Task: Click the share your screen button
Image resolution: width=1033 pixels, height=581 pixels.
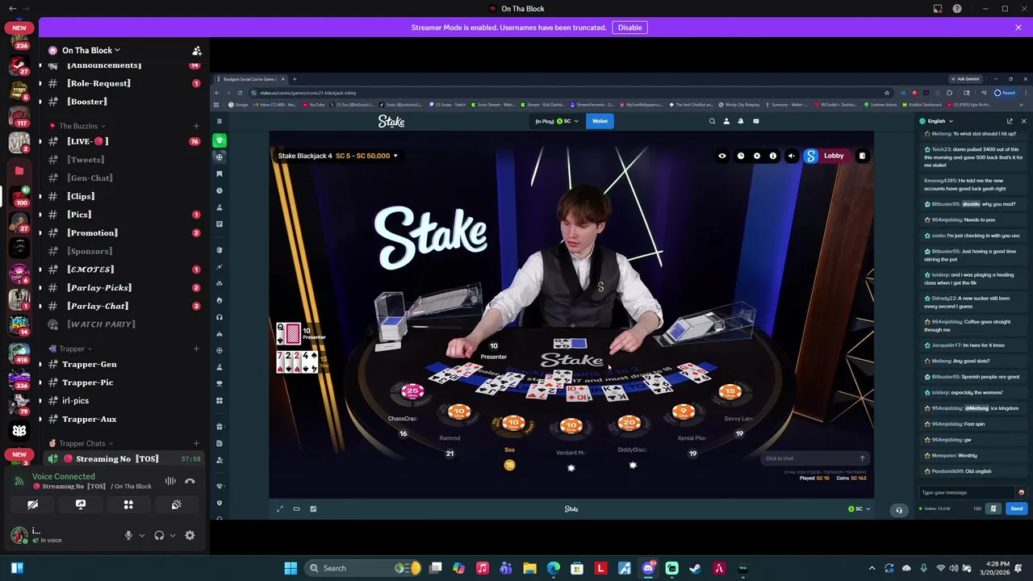Action: [81, 504]
